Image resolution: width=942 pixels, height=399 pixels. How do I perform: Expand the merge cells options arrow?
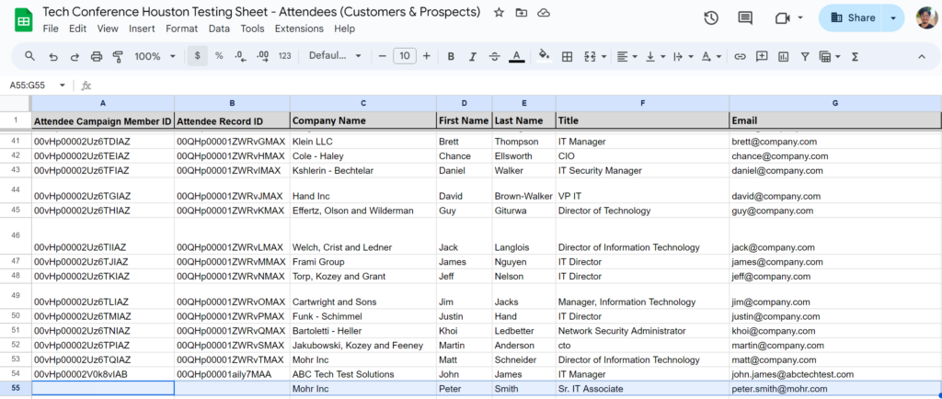click(x=603, y=56)
